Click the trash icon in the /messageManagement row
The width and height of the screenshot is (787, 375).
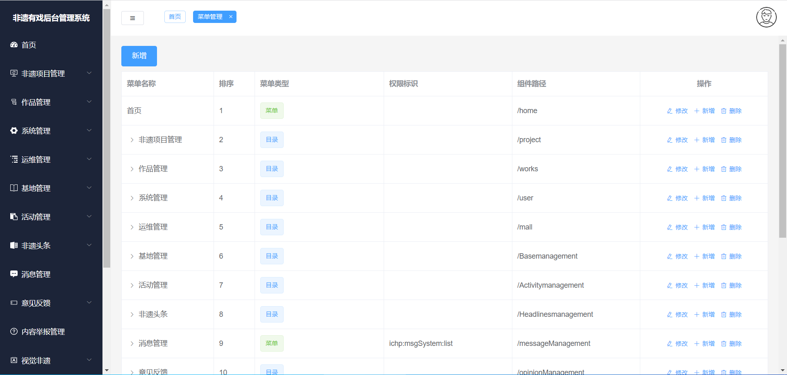coord(724,344)
